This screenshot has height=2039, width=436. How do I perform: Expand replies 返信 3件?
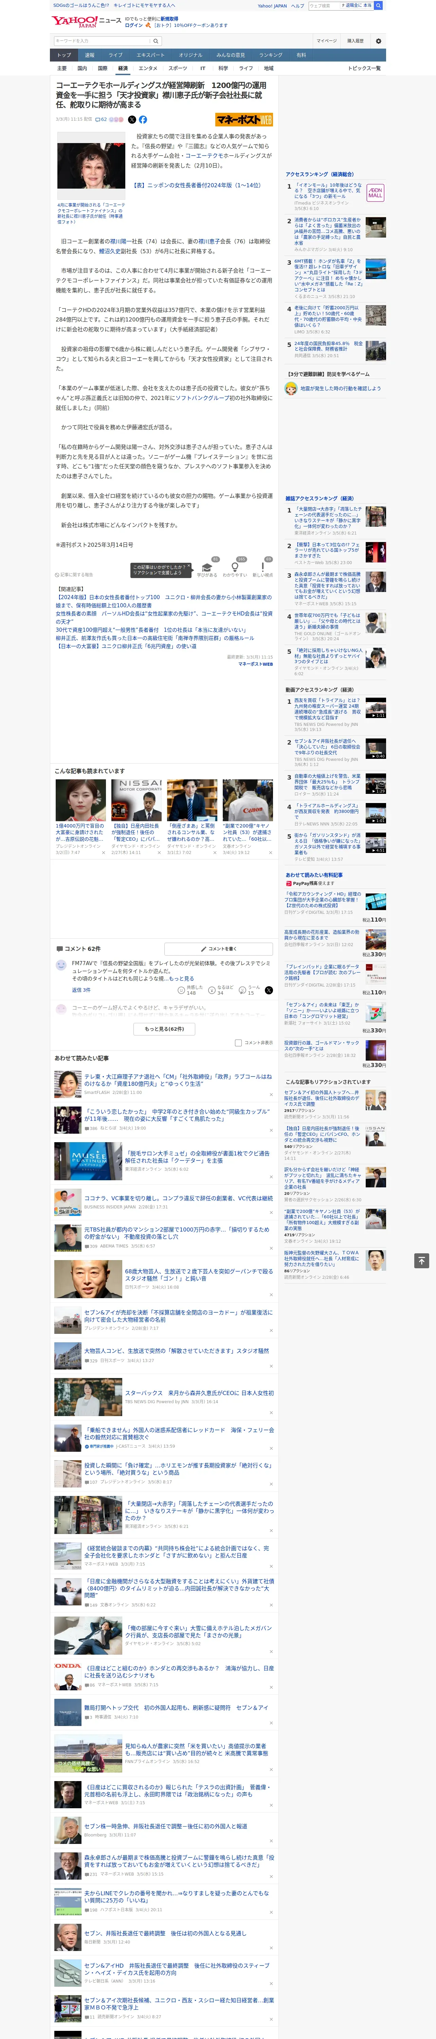(x=81, y=990)
